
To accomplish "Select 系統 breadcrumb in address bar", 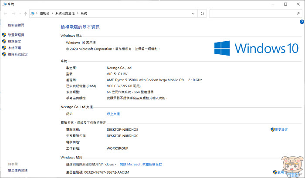I will [84, 13].
